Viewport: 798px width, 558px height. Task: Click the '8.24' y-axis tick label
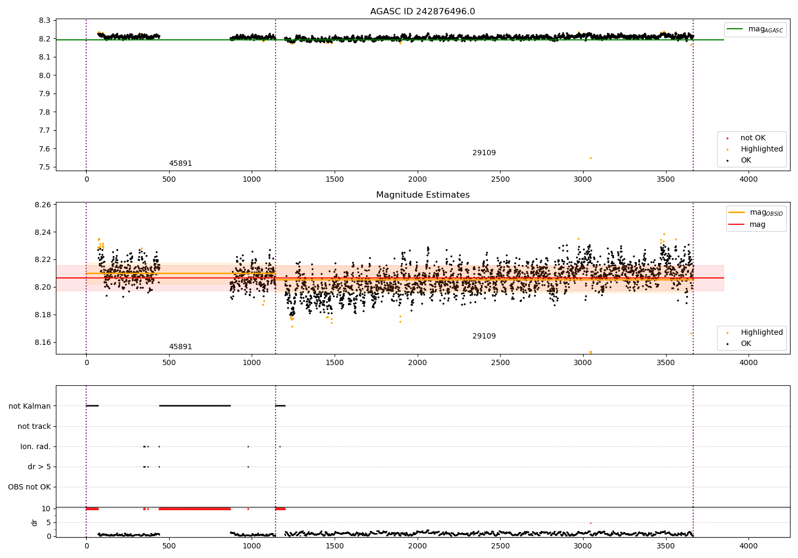point(43,232)
